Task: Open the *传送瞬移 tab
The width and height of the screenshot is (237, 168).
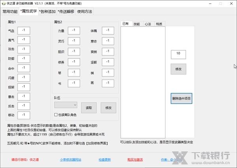Action: [66, 11]
